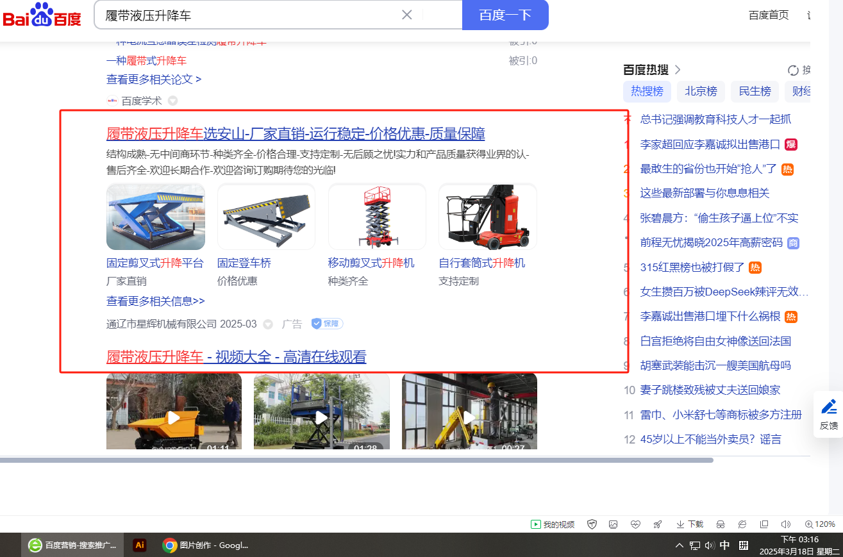Open hot topic 最敢生的省份也开始“抢人”了
The image size is (843, 557).
[x=708, y=169]
